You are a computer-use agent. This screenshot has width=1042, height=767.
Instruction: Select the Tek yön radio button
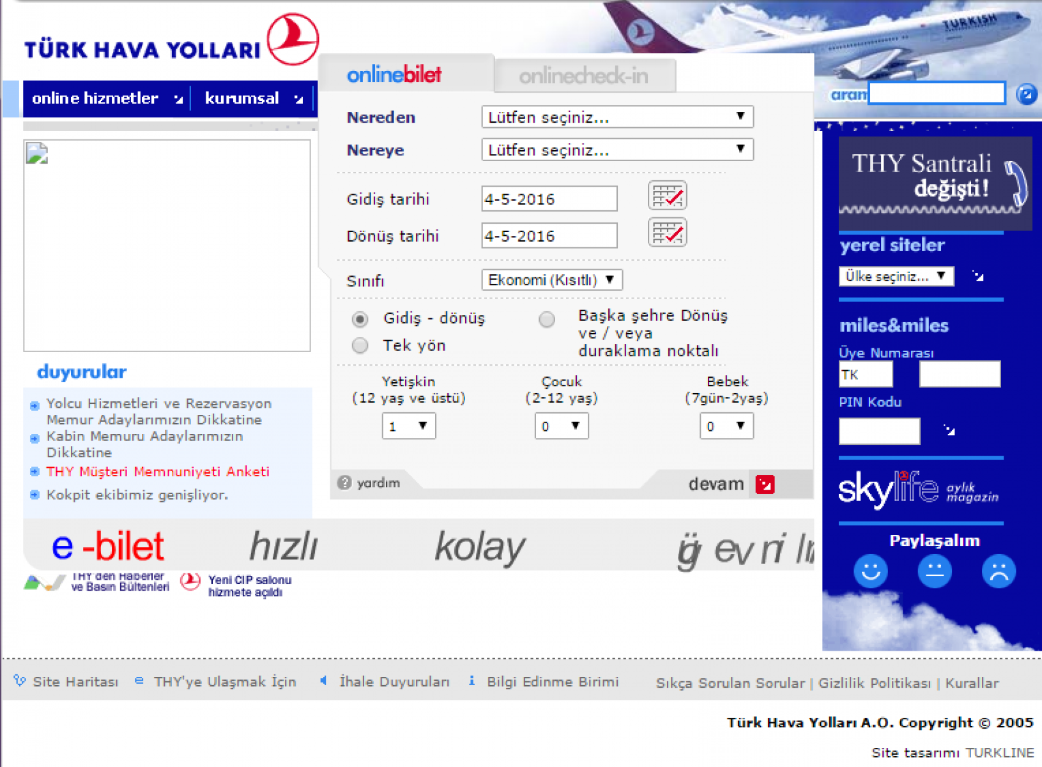tap(360, 346)
